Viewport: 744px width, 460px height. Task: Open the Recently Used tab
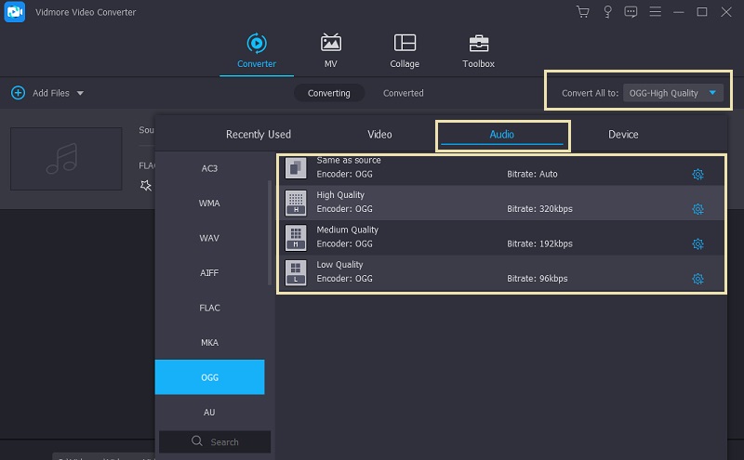[x=259, y=135]
